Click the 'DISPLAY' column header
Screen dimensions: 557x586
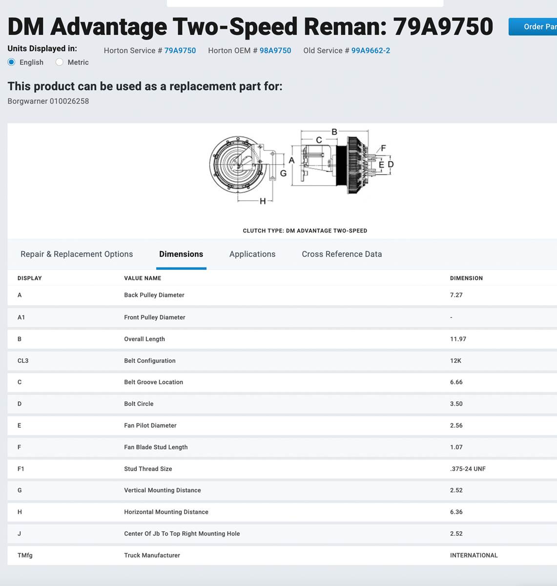30,278
